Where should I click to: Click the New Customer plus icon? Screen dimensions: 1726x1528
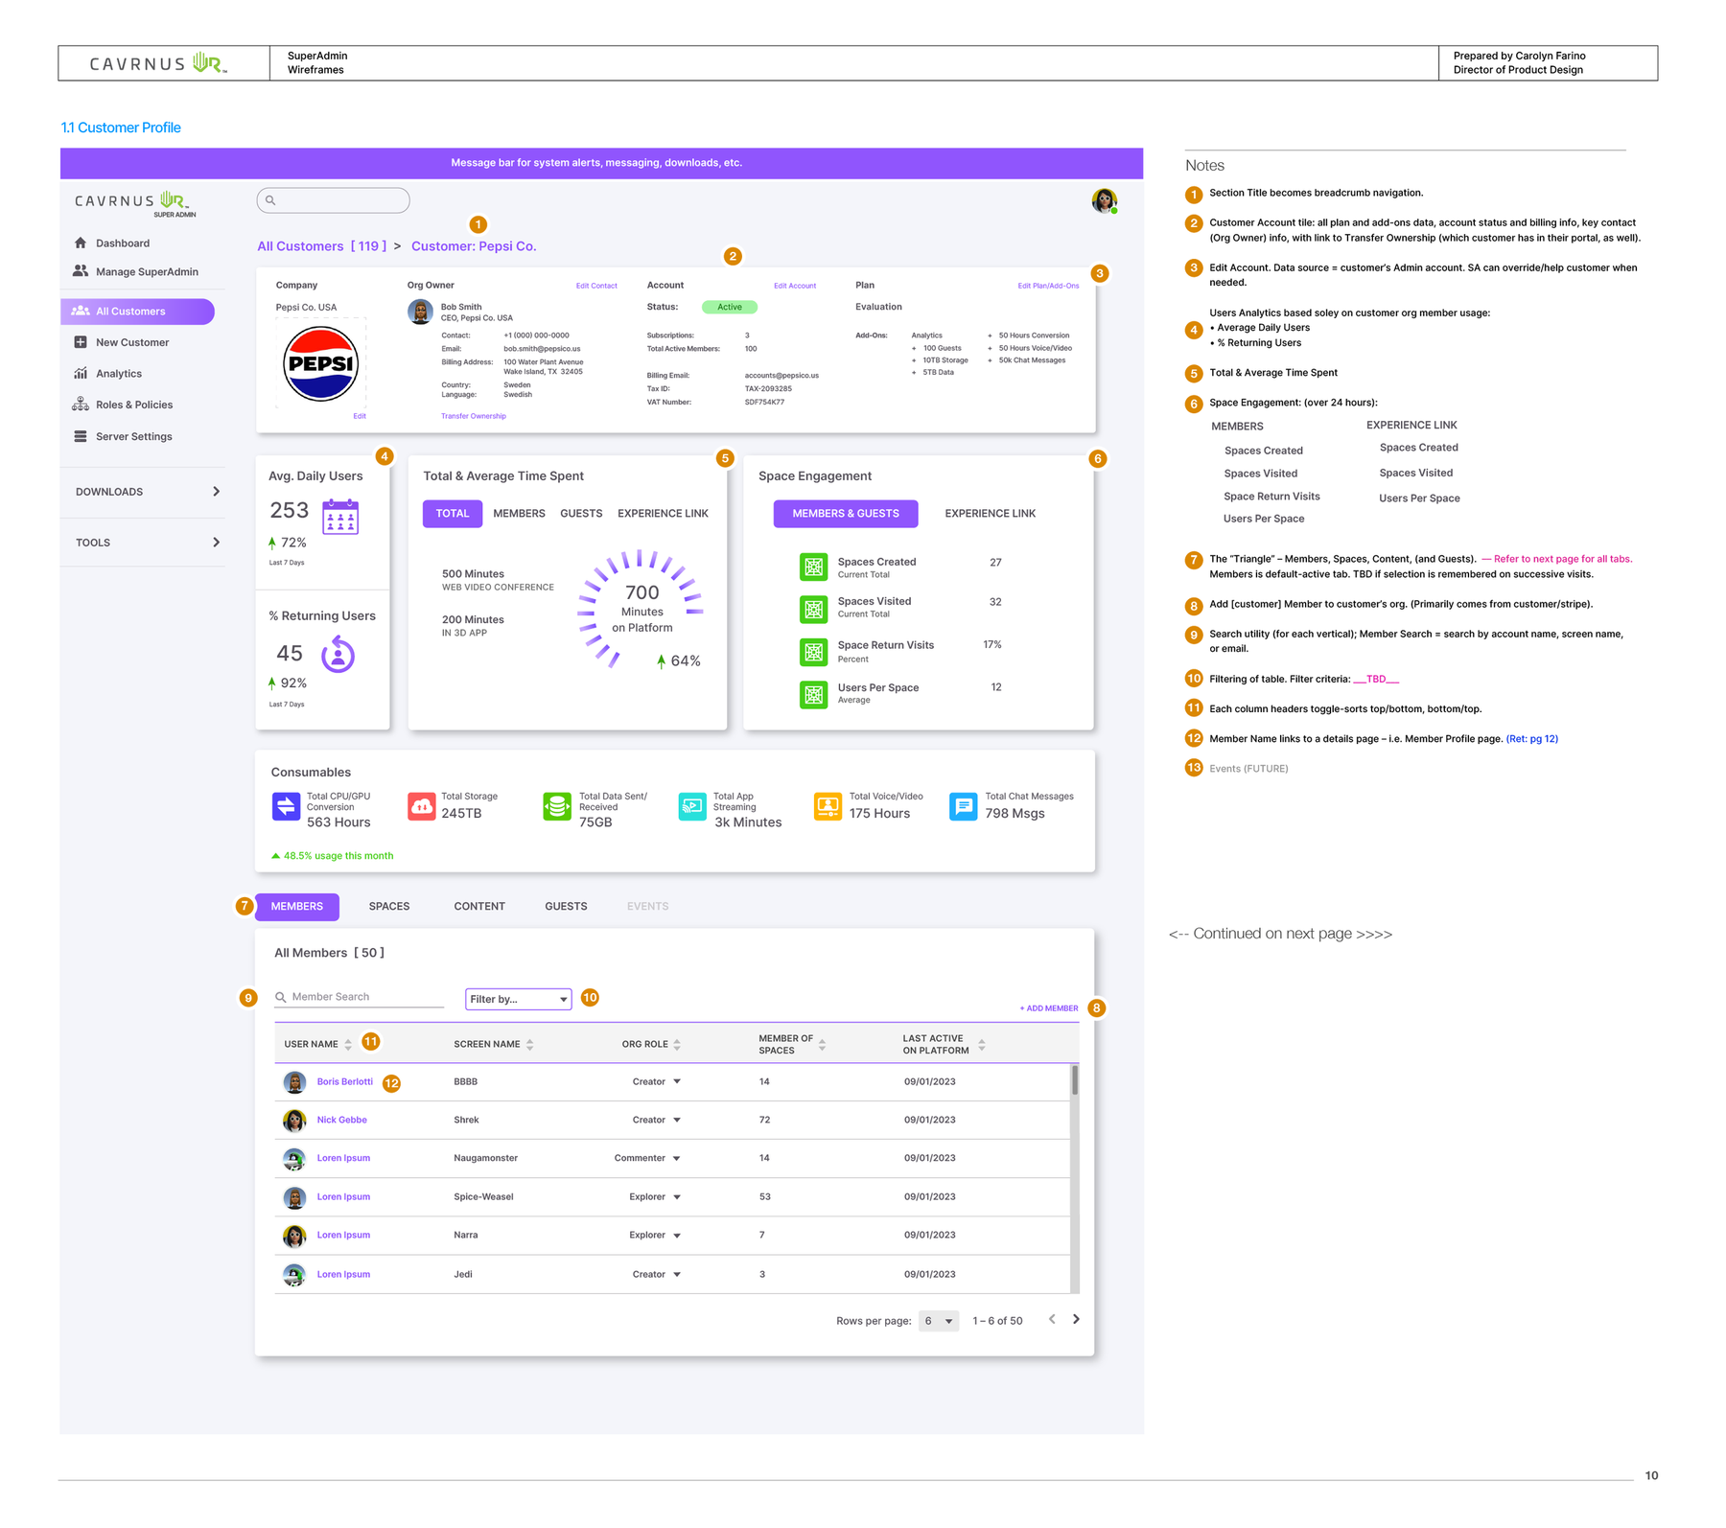pyautogui.click(x=81, y=342)
